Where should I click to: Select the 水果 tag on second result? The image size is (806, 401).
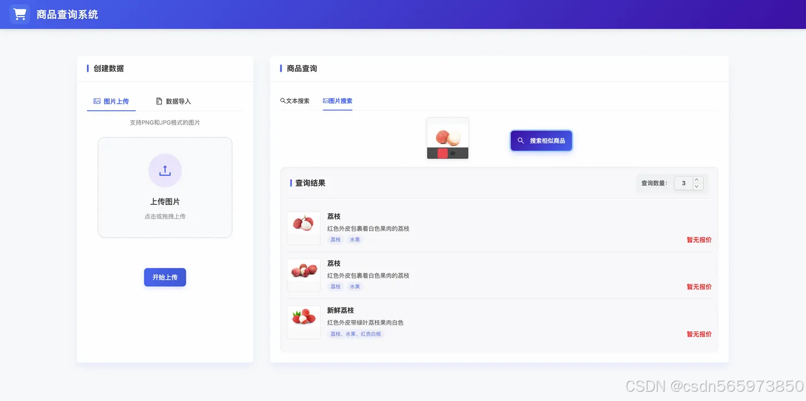point(355,286)
